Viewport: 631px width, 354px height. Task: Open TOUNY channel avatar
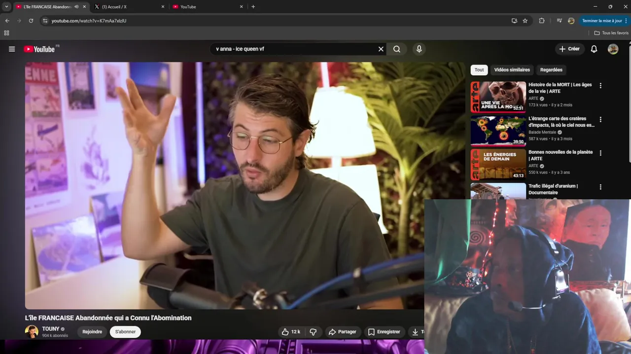point(32,332)
